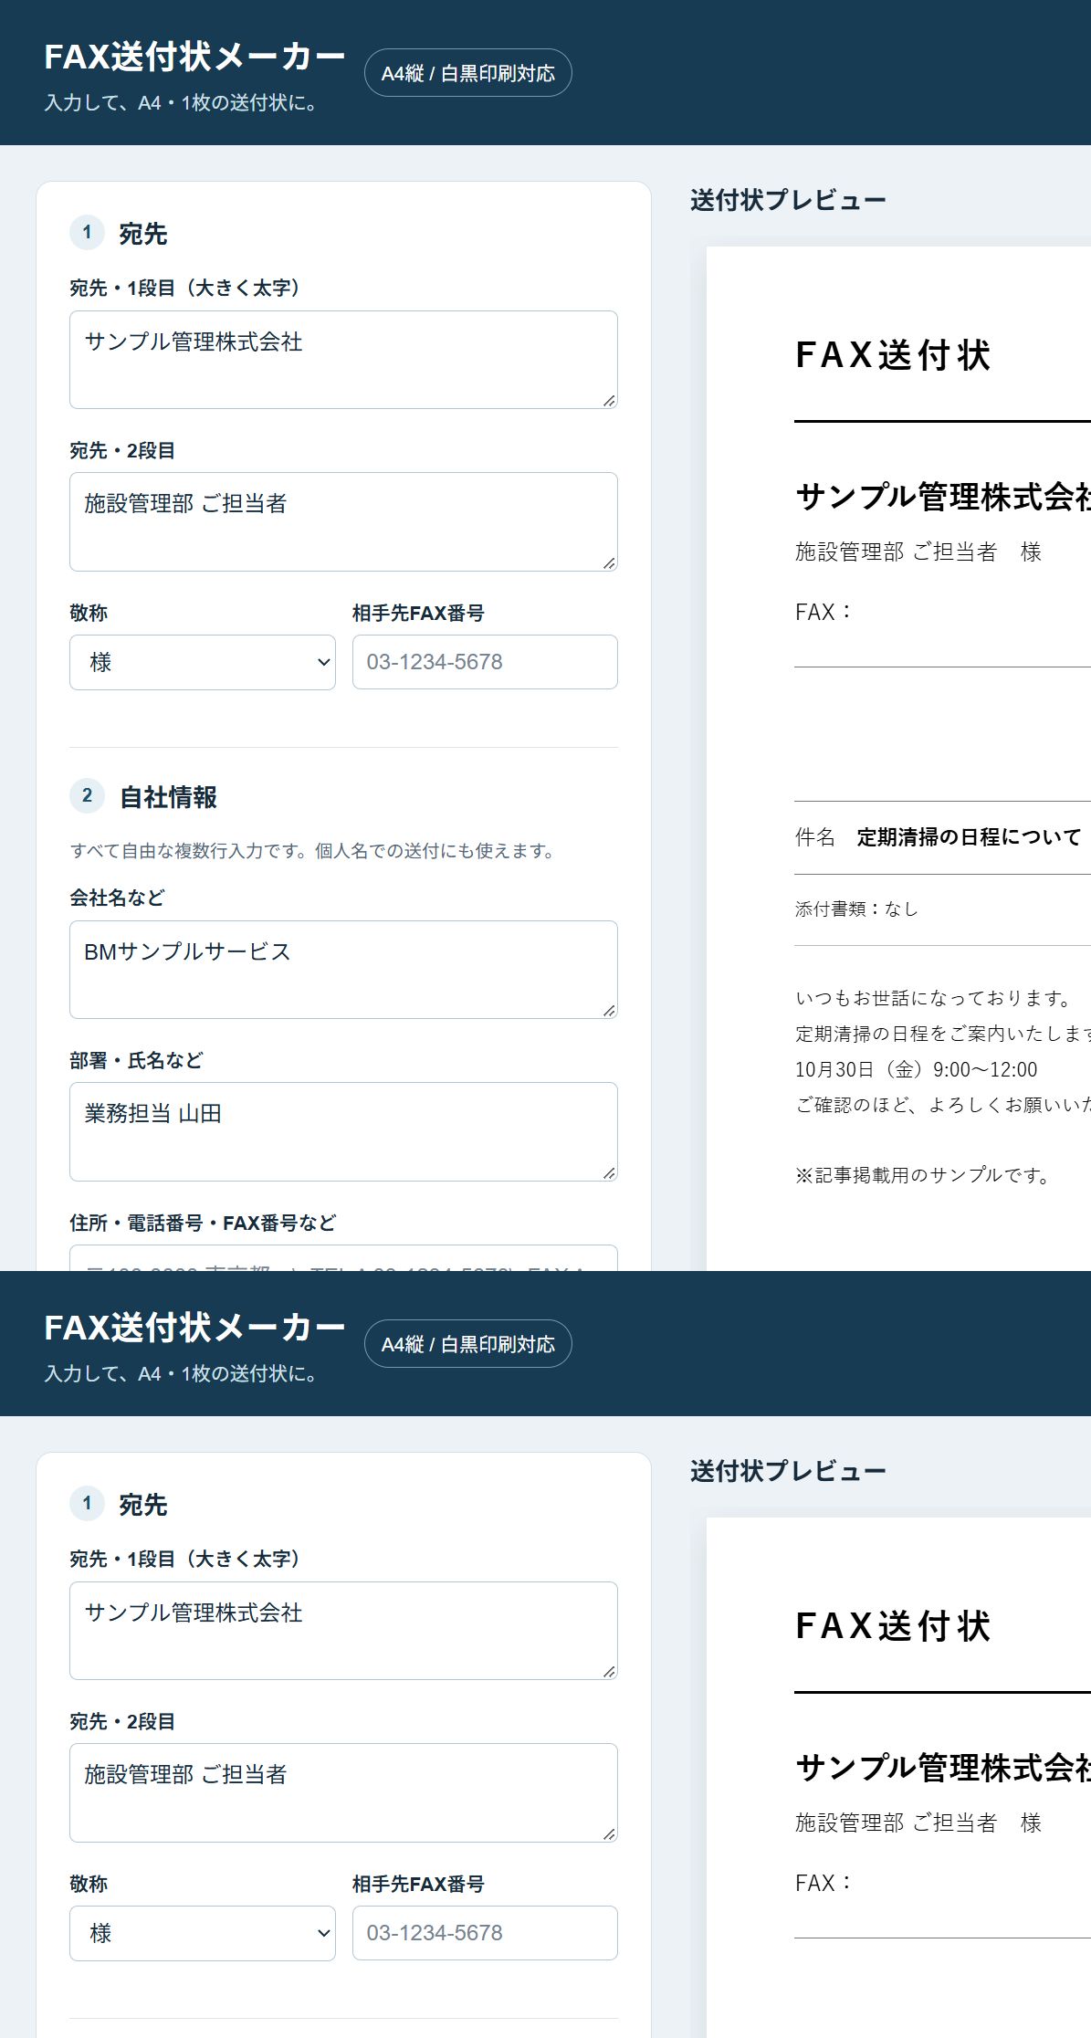Click upper preview recipient サンプル管理株式会社

point(943,497)
